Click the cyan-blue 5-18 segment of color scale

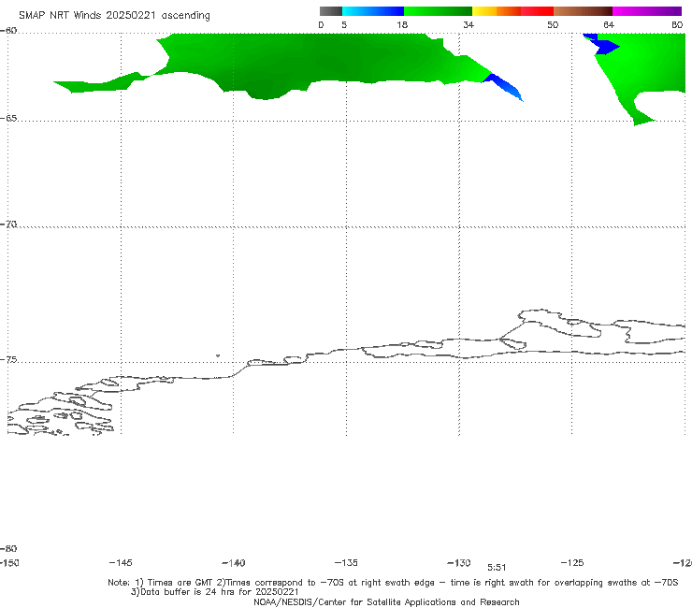click(373, 11)
